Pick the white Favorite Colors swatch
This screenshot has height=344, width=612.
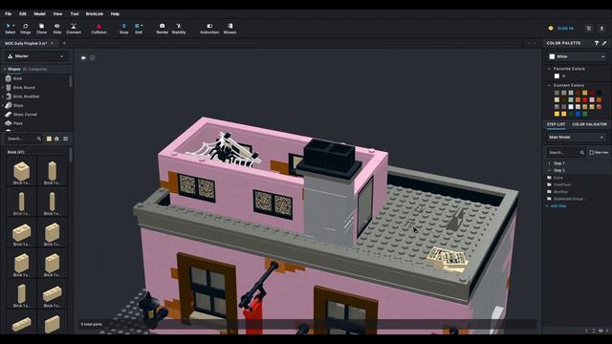(x=557, y=76)
